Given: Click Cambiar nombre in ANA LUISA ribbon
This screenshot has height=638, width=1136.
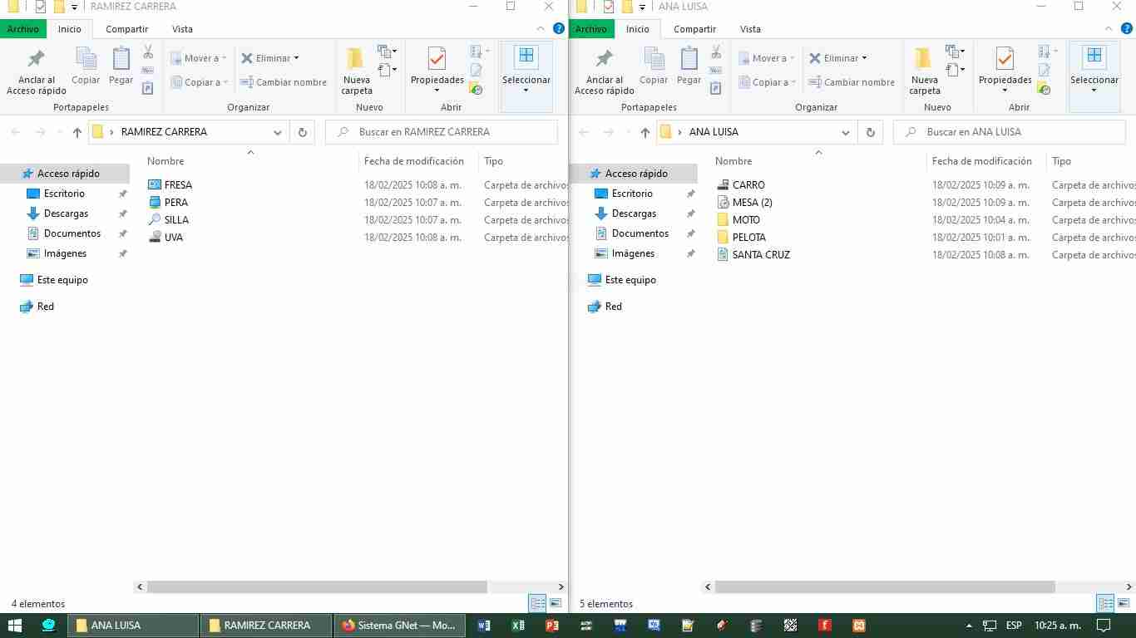Looking at the screenshot, I should [851, 82].
